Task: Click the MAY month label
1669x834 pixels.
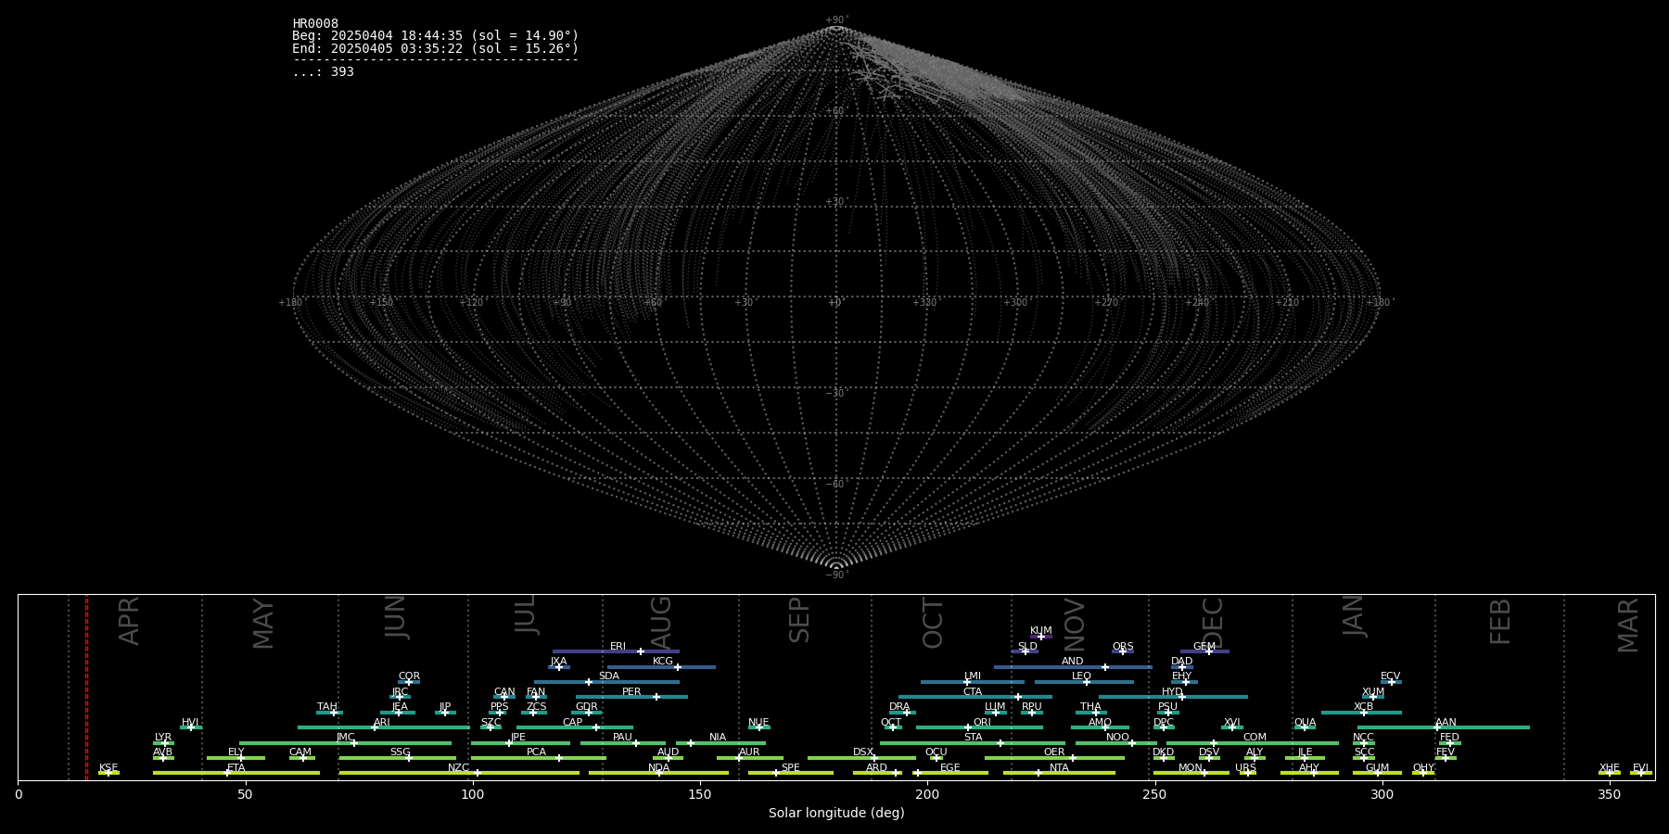Action: pos(263,624)
